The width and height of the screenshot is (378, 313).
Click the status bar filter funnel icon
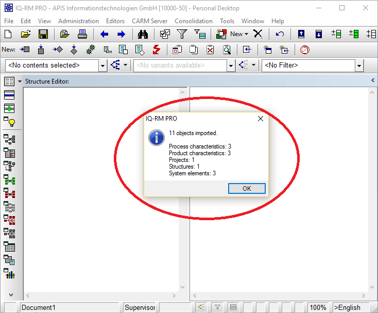pos(217,307)
